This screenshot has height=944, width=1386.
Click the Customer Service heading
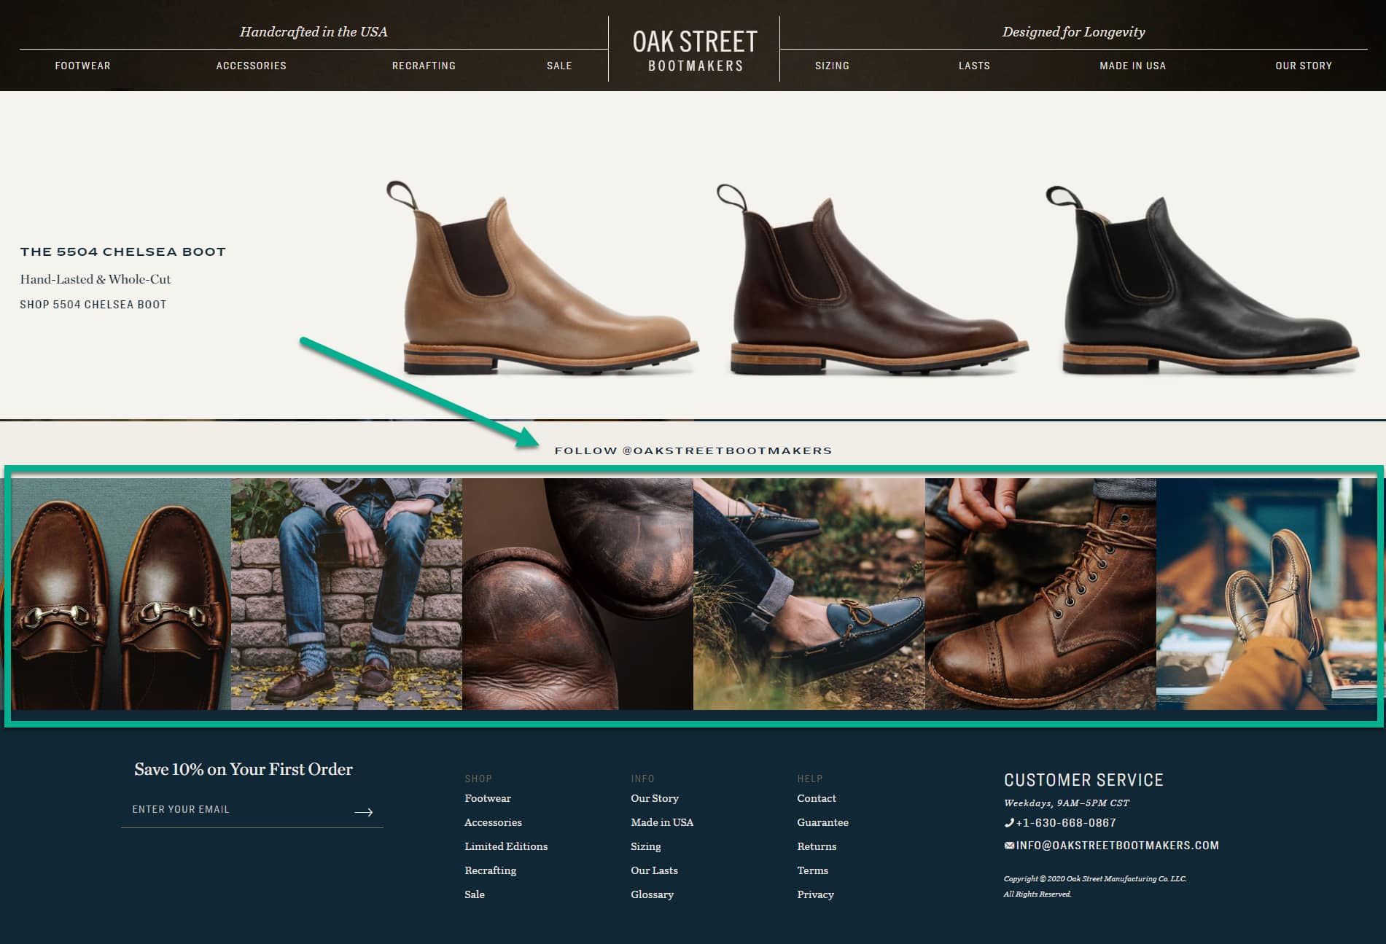coord(1083,780)
